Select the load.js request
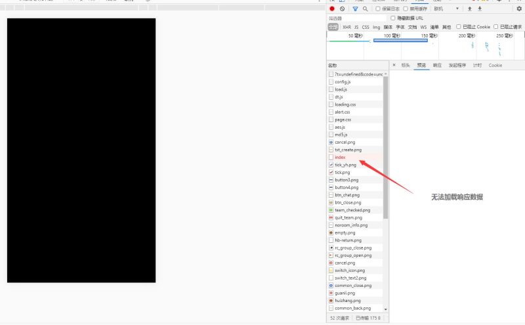This screenshot has height=325, width=525. tap(355, 89)
